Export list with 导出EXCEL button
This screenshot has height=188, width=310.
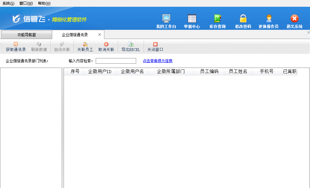(x=131, y=47)
